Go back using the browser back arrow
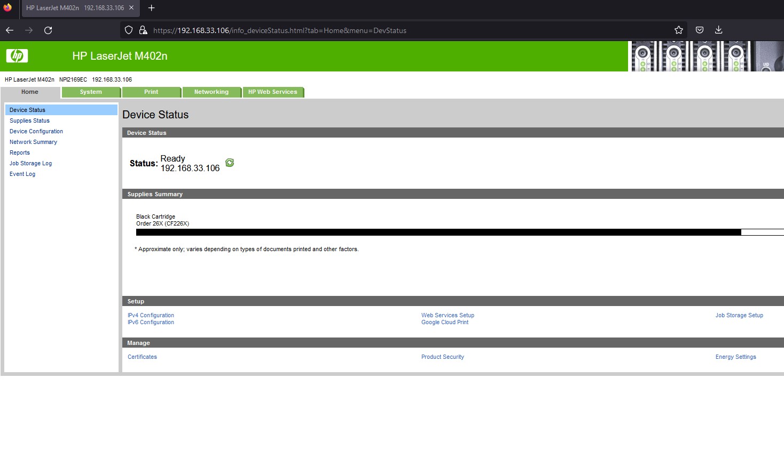784x458 pixels. [x=10, y=30]
